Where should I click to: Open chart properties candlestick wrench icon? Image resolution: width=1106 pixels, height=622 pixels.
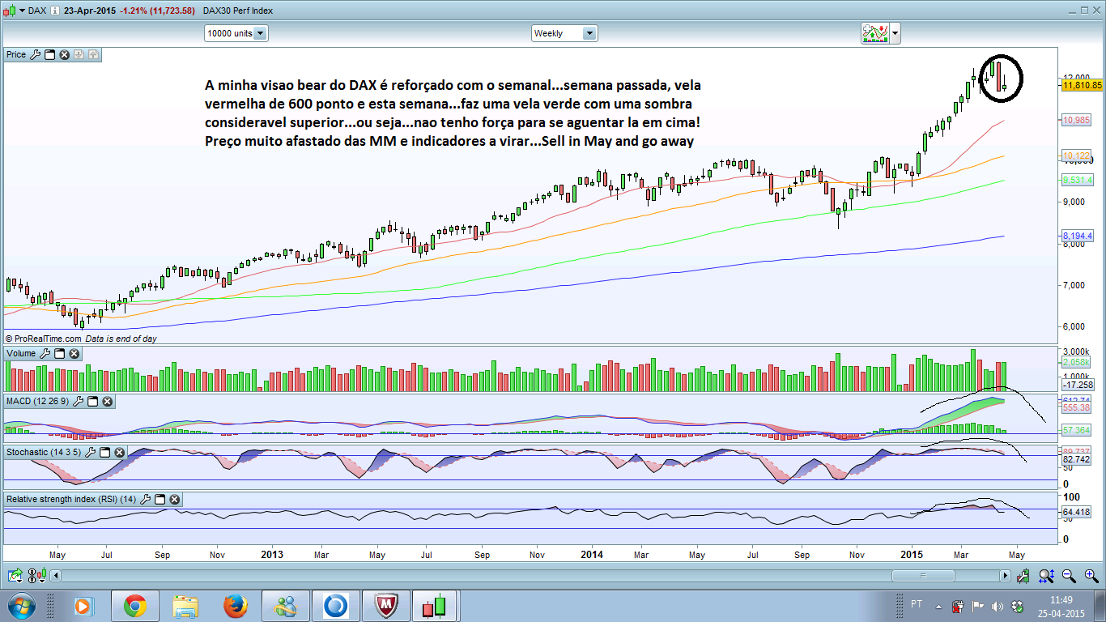coord(1023,576)
